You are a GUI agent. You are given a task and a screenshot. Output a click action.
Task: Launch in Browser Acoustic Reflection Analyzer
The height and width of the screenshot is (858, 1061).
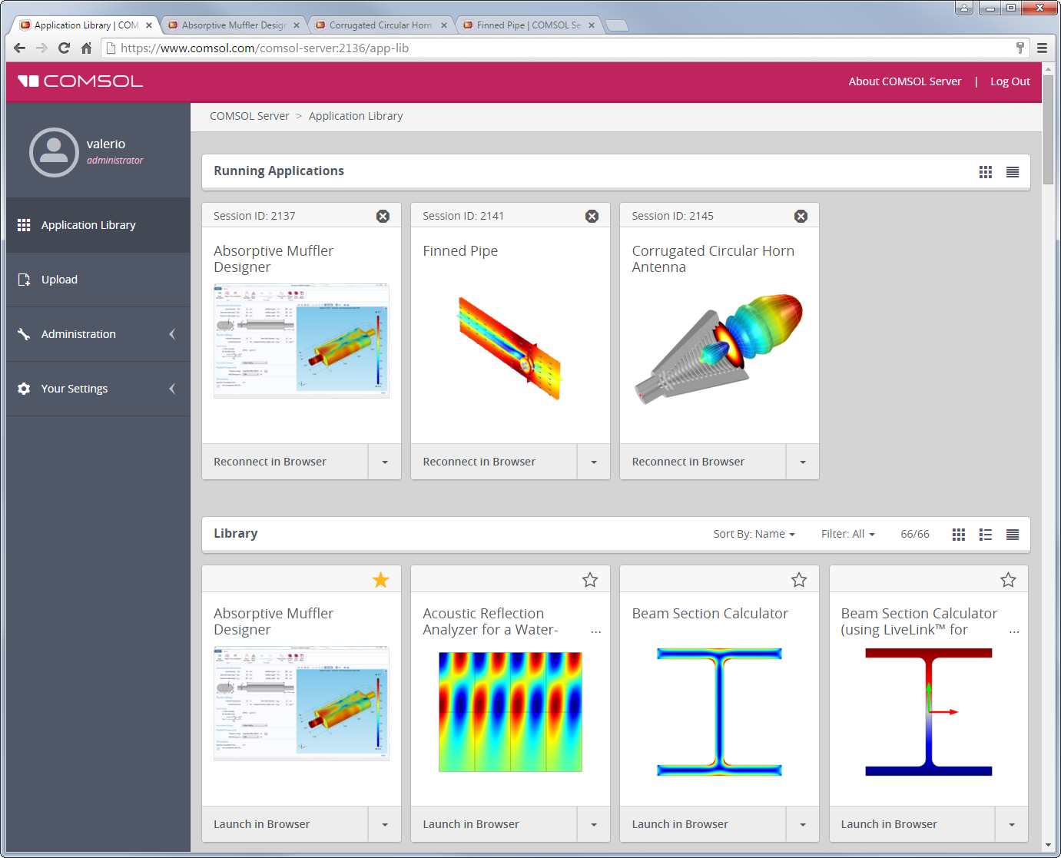click(494, 824)
